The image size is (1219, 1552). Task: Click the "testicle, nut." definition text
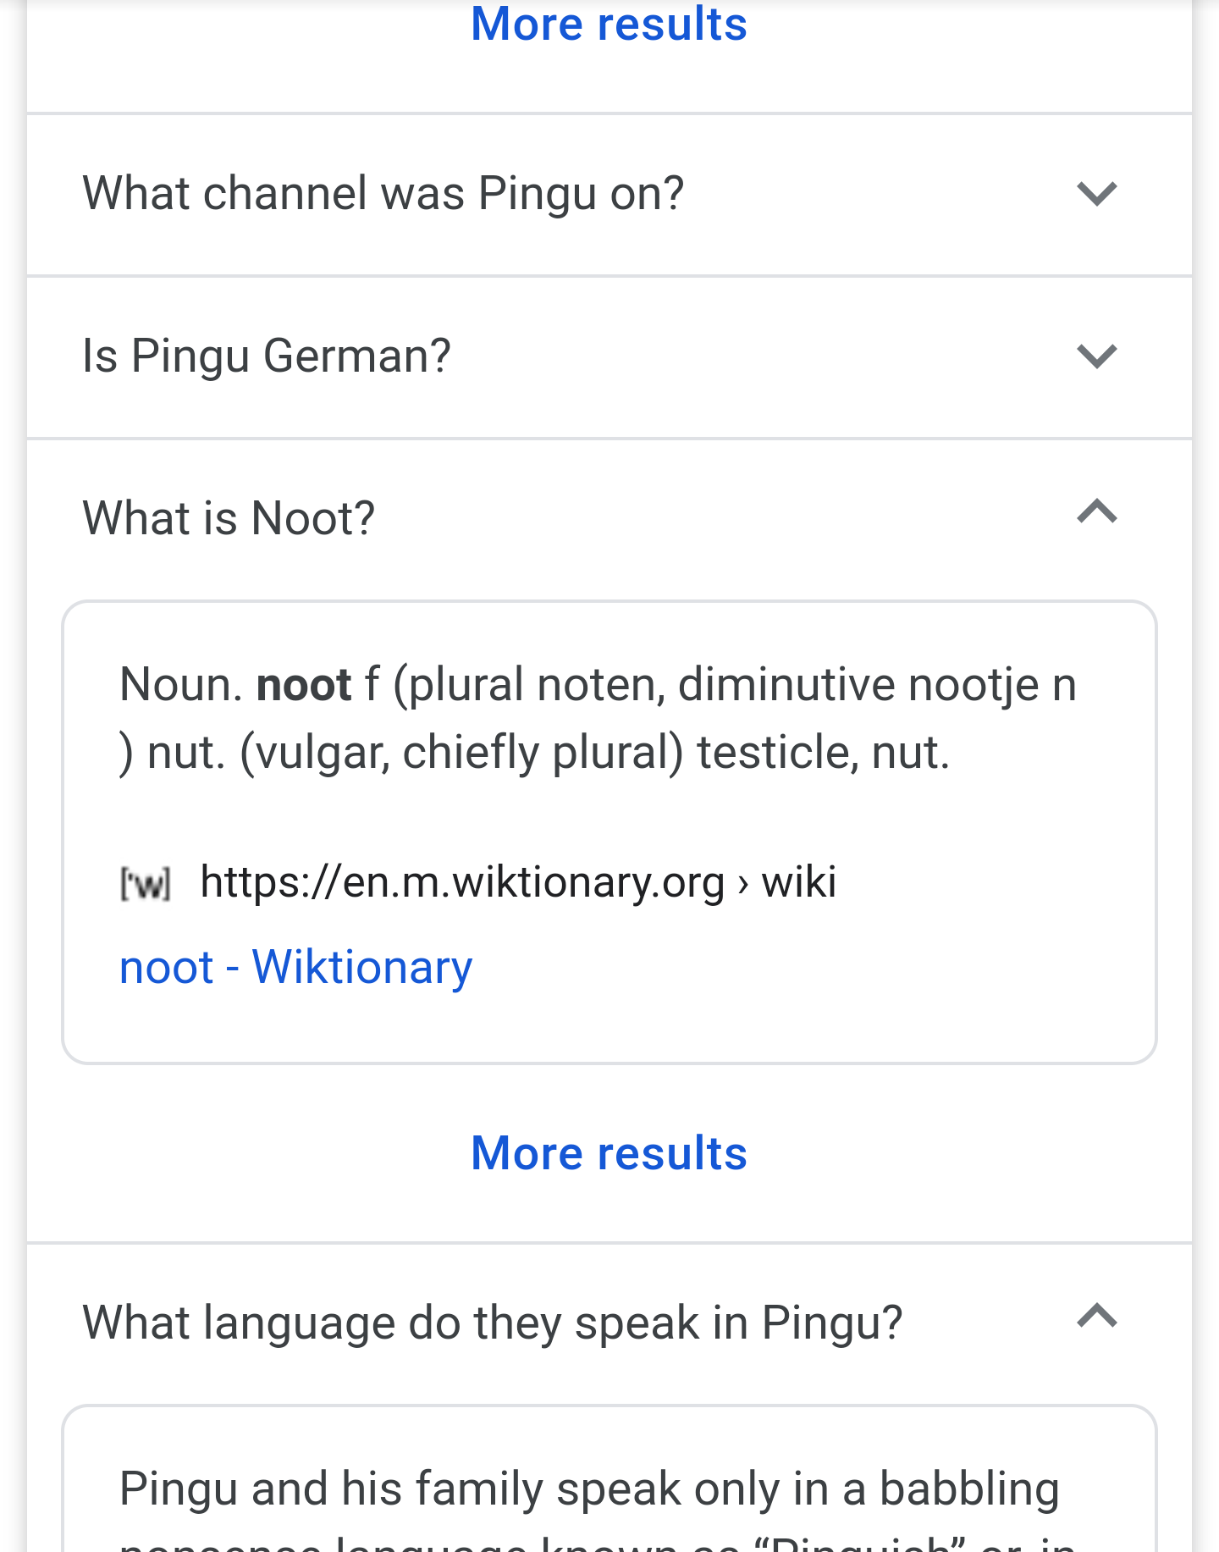(x=823, y=752)
